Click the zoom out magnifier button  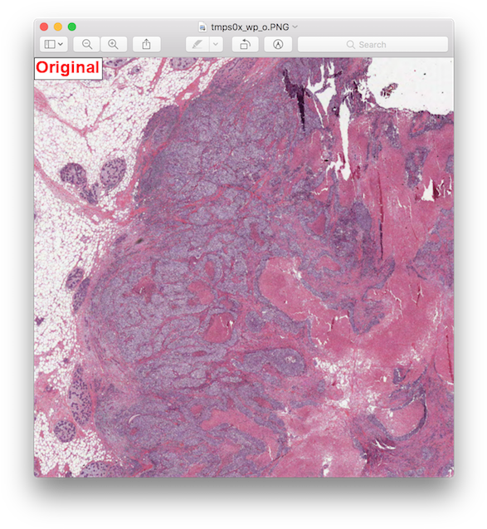click(x=86, y=44)
